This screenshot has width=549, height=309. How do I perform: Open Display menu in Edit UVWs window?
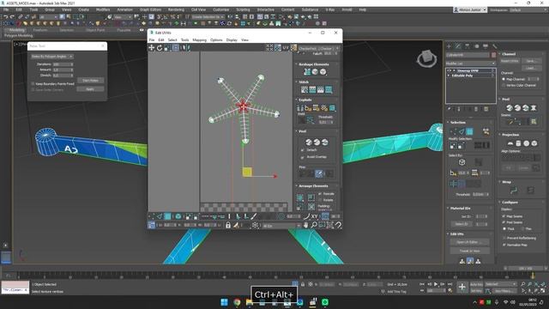232,40
